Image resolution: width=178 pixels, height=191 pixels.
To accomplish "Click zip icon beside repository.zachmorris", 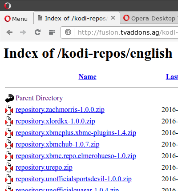I will 9,110.
